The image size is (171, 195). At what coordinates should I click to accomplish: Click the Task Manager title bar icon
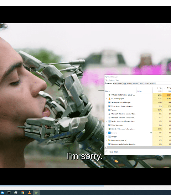[x=107, y=77]
